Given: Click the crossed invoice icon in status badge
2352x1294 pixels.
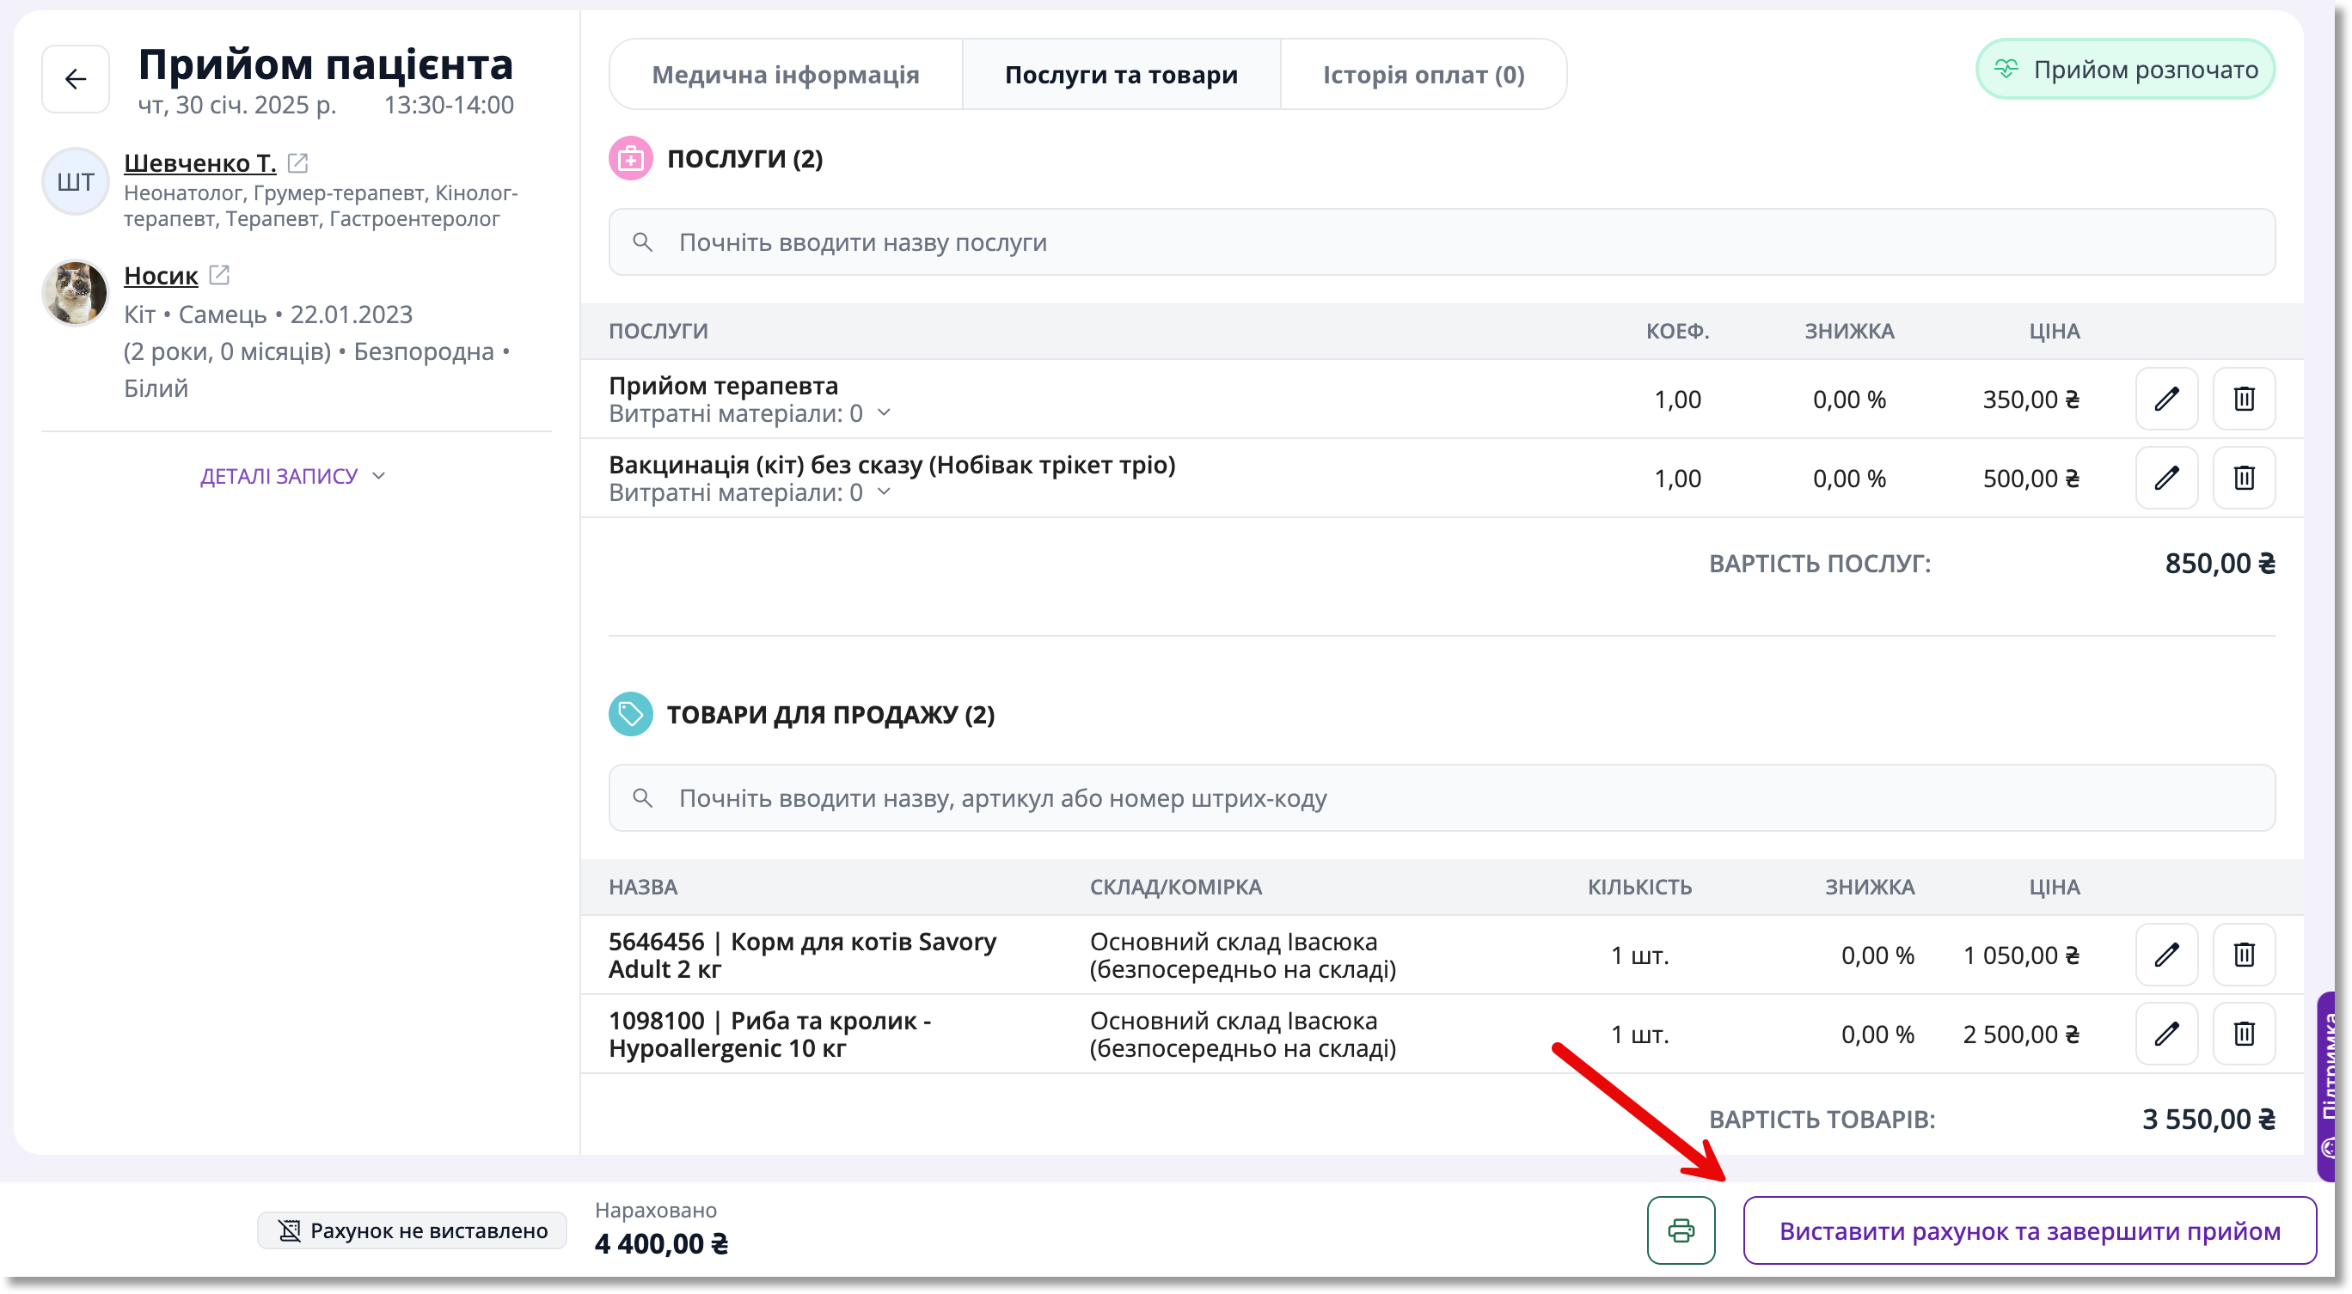Looking at the screenshot, I should pyautogui.click(x=290, y=1231).
